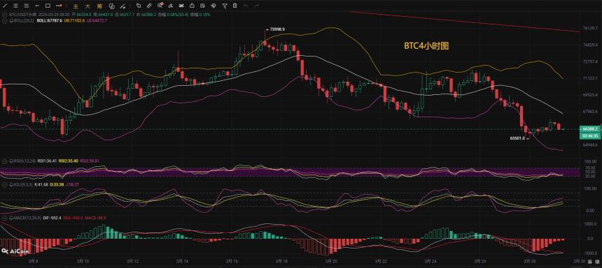Select the rectangle drawing tool
The width and height of the screenshot is (602, 268).
coord(48,6)
